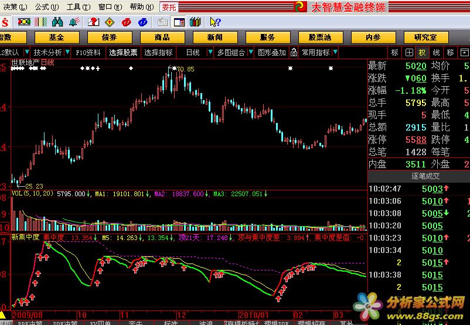
Task: Open the 决策 menu
Action: pos(15,6)
